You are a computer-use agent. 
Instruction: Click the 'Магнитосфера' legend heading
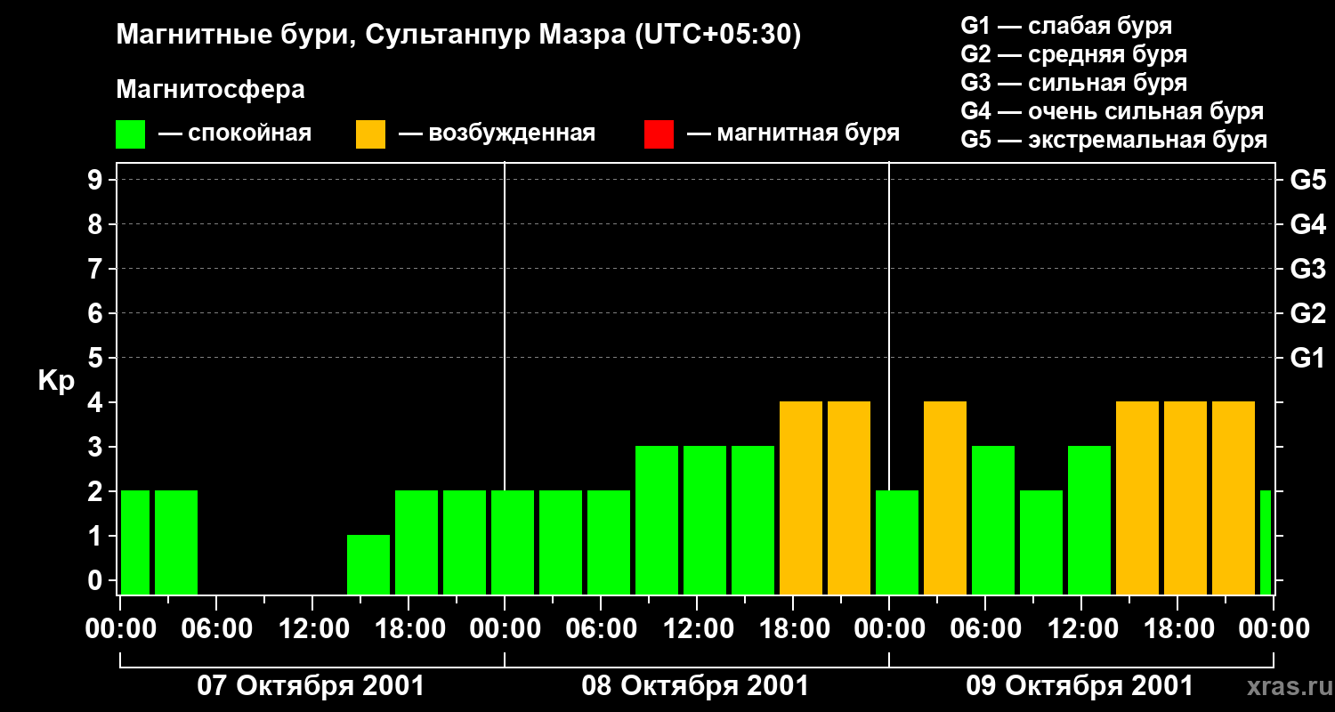tap(210, 90)
